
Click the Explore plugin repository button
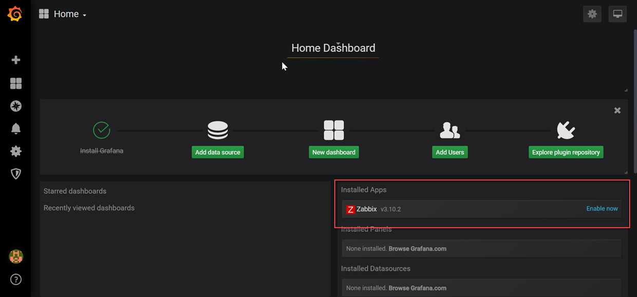[566, 152]
